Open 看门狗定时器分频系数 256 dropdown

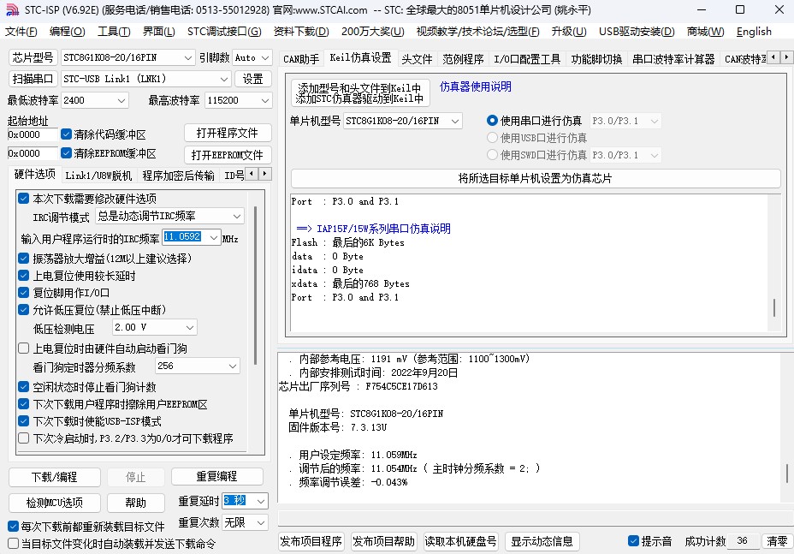[198, 366]
